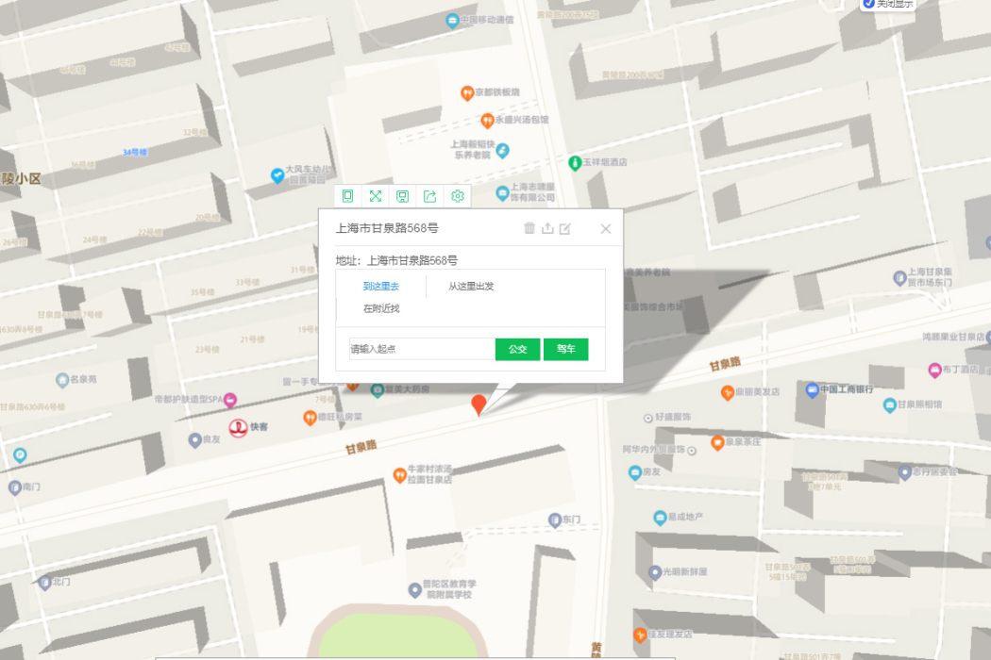
Task: Close the address info popup
Action: click(x=606, y=228)
